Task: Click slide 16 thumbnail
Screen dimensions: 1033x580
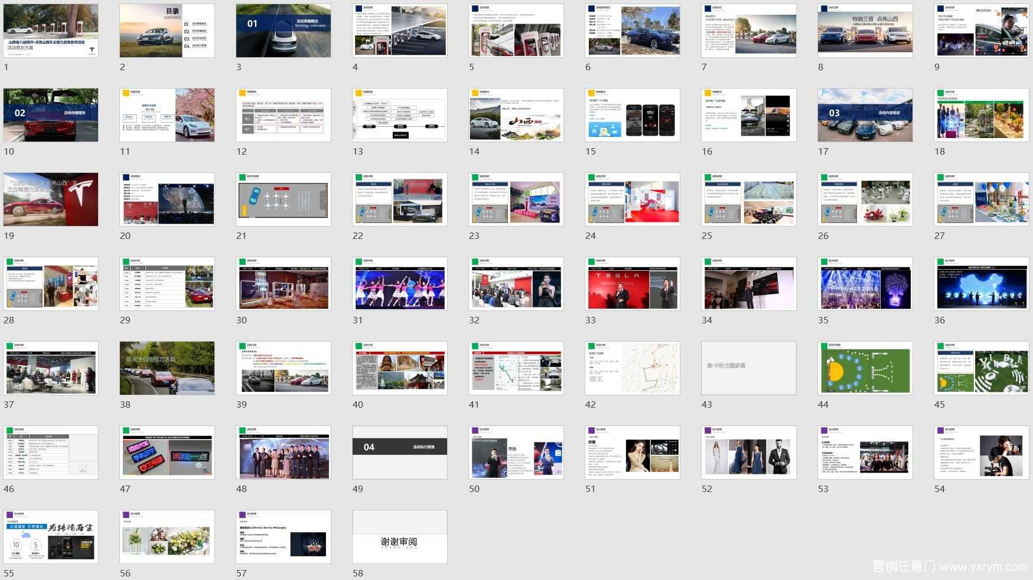Action: (x=749, y=115)
